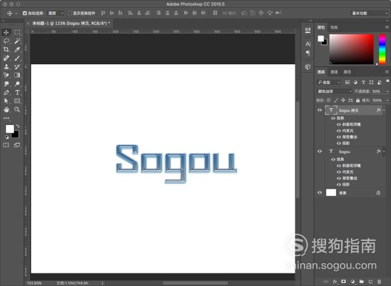The height and width of the screenshot is (286, 391).
Task: Select the Eyedropper tool
Action: point(17,50)
